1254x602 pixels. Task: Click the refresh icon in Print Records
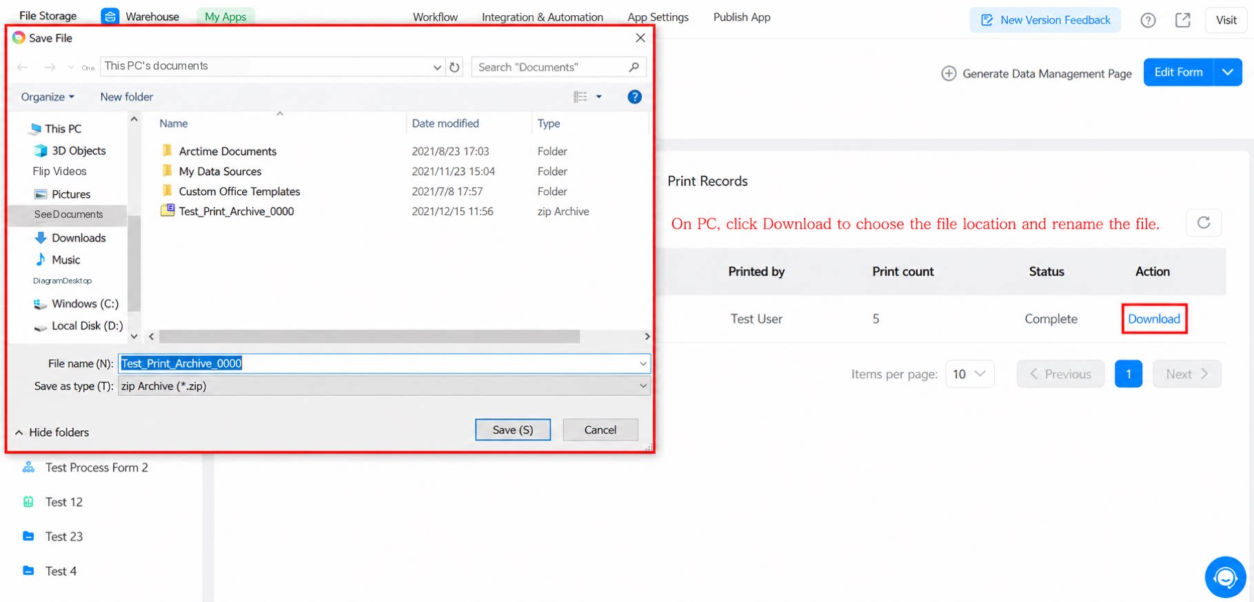tap(1204, 223)
